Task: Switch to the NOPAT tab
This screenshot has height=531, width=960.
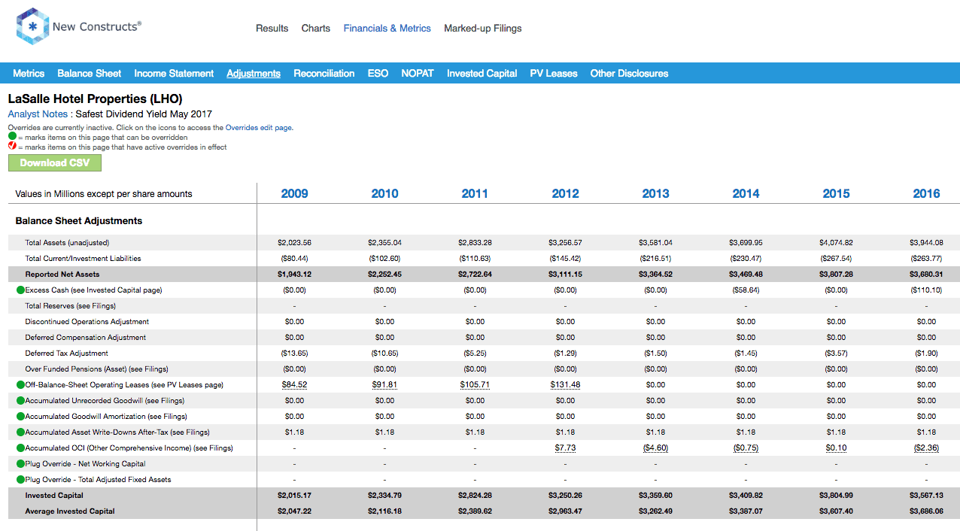Action: (x=418, y=73)
